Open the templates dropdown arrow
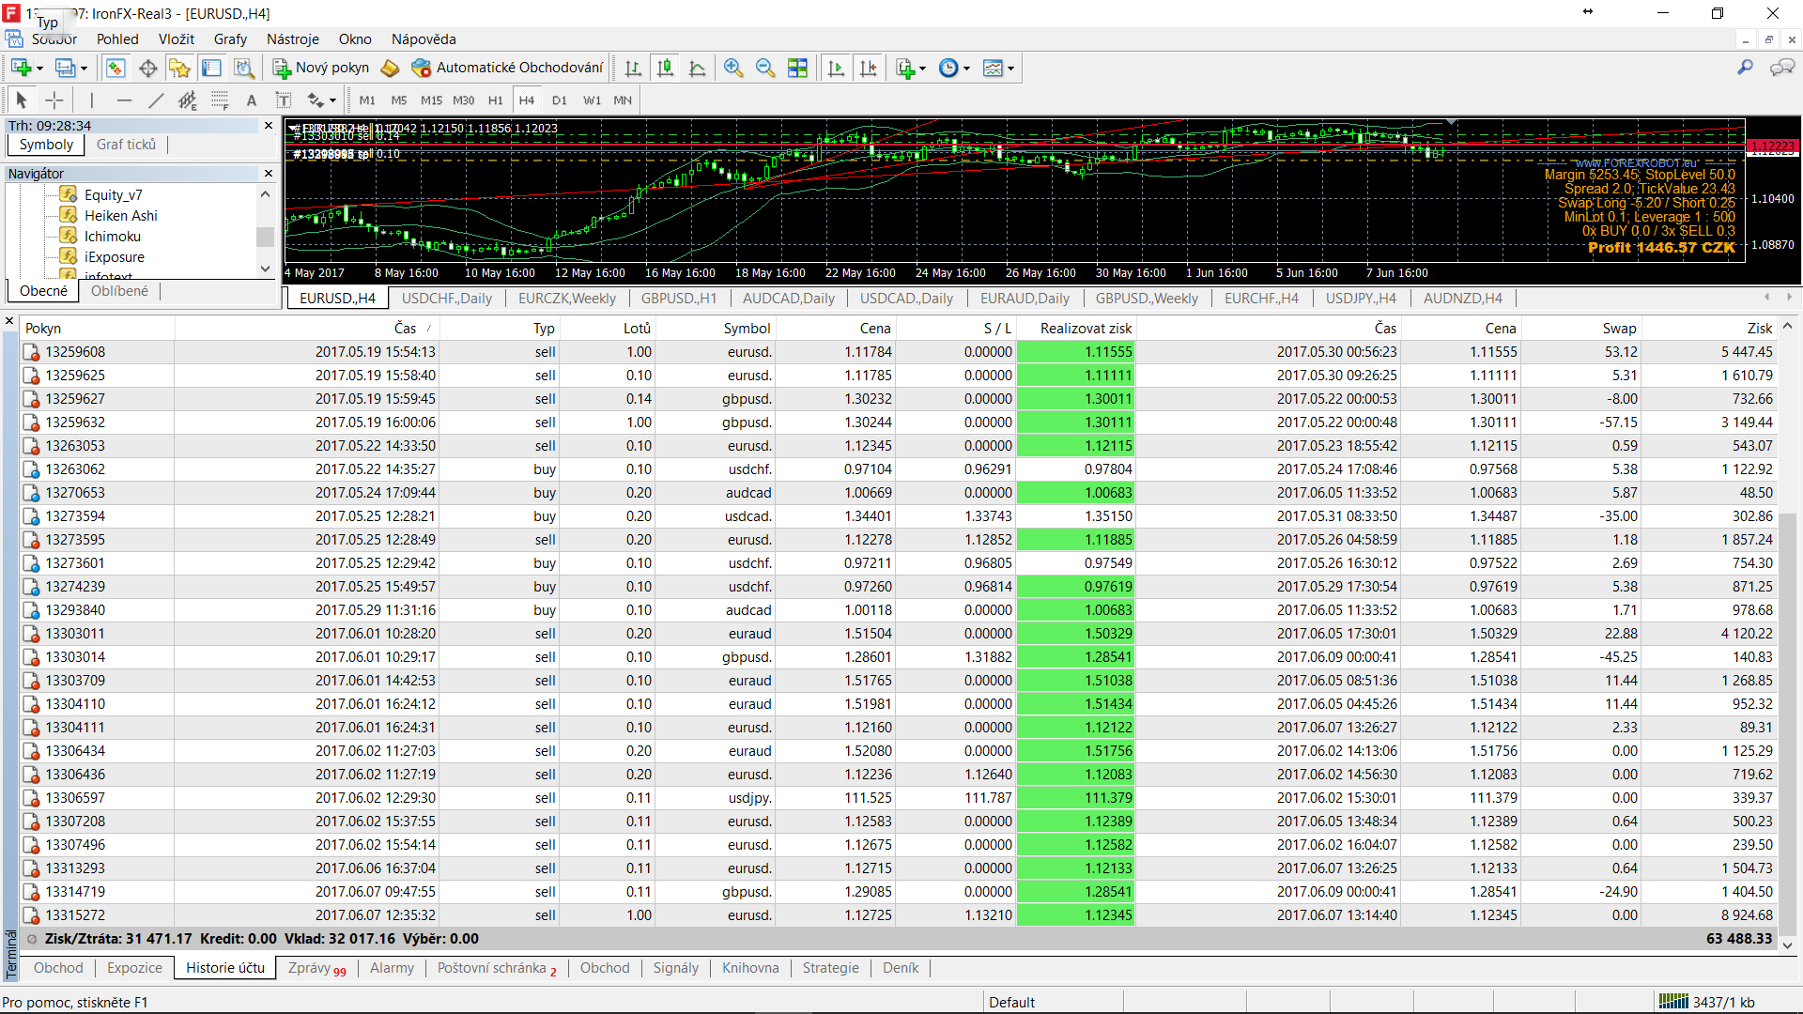The image size is (1803, 1014). click(x=1010, y=69)
